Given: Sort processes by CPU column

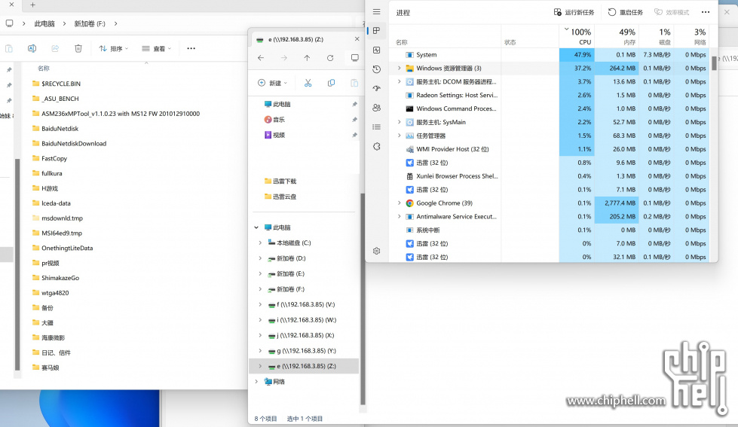Looking at the screenshot, I should point(577,36).
